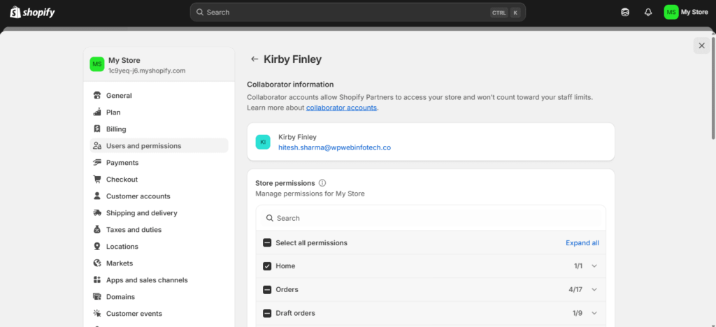Viewport: 716px width, 327px height.
Task: Click the KI collaborator avatar
Action: click(x=263, y=143)
